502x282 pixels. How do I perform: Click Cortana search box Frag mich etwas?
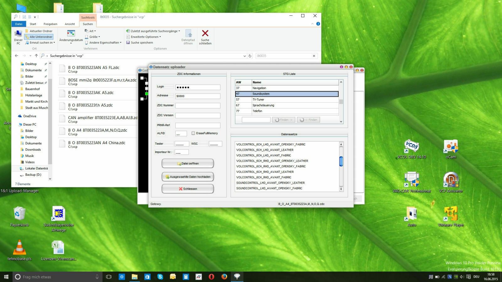tap(58, 277)
